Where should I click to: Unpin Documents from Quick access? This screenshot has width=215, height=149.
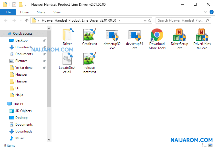(44, 54)
